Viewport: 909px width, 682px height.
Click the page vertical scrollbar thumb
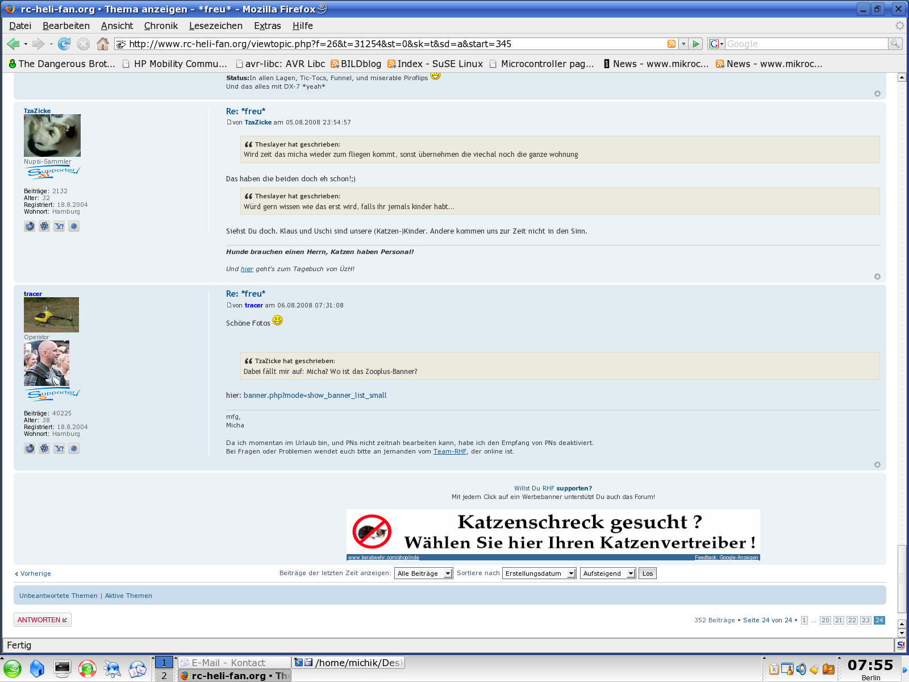[x=902, y=579]
